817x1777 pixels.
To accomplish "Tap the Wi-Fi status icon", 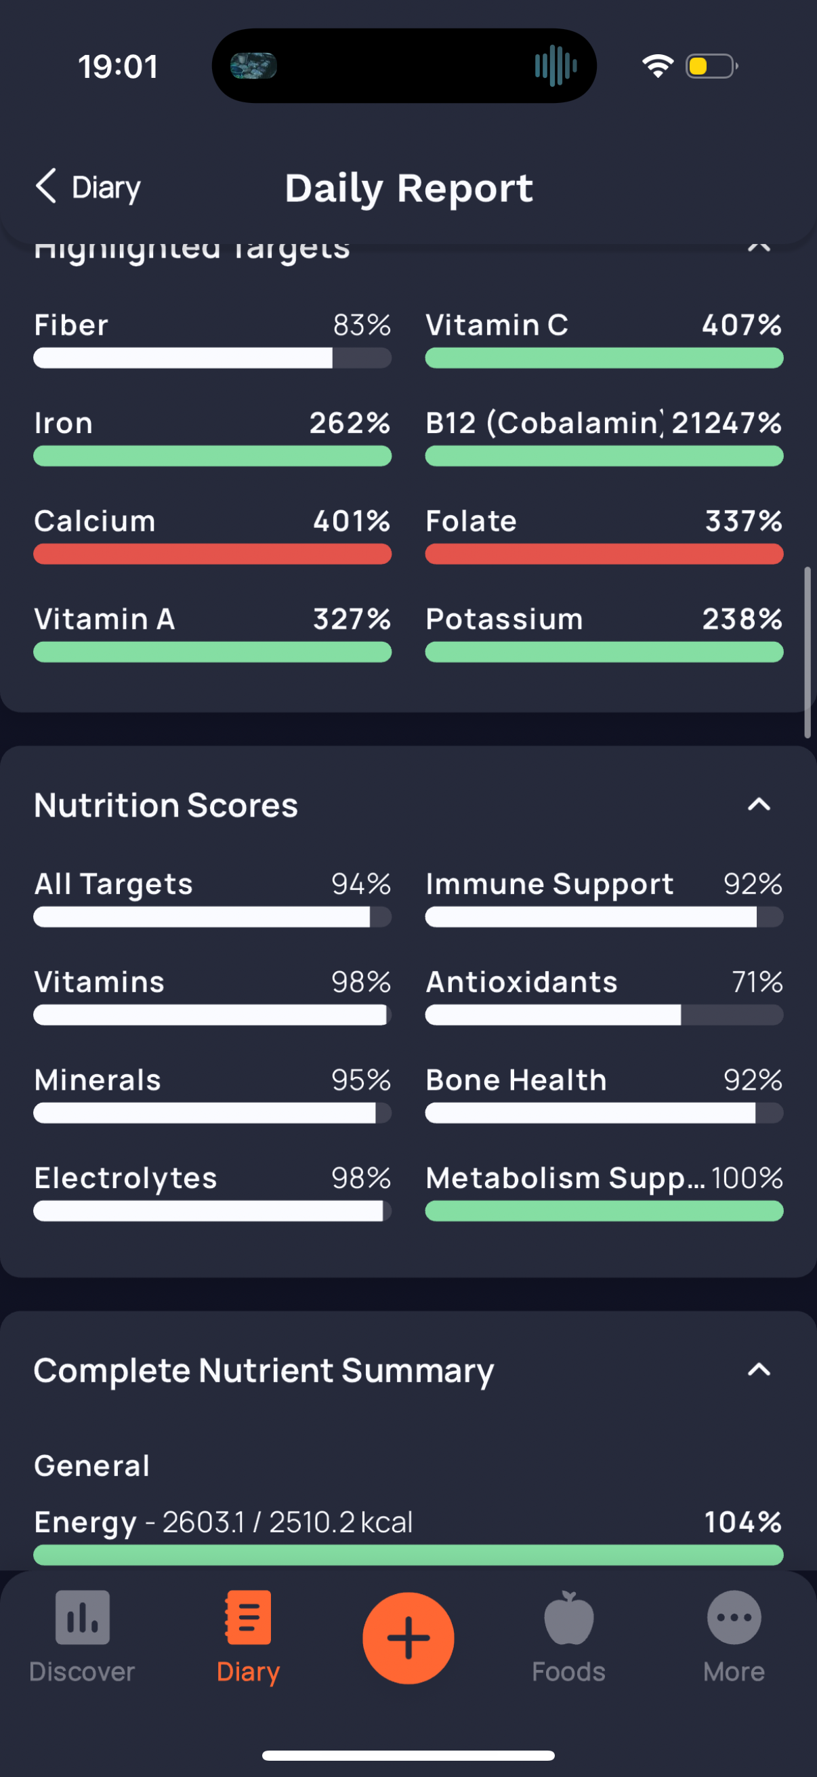I will [658, 66].
